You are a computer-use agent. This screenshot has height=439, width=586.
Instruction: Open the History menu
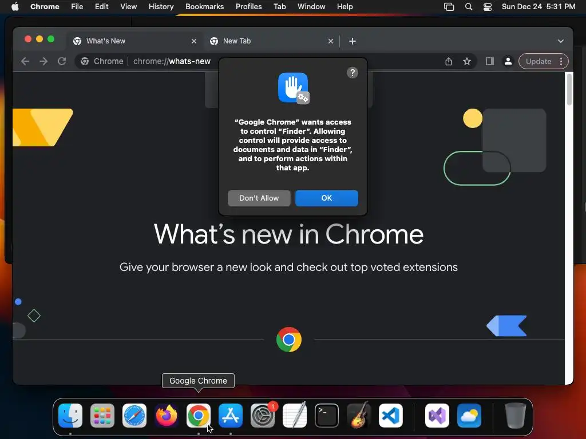point(161,7)
